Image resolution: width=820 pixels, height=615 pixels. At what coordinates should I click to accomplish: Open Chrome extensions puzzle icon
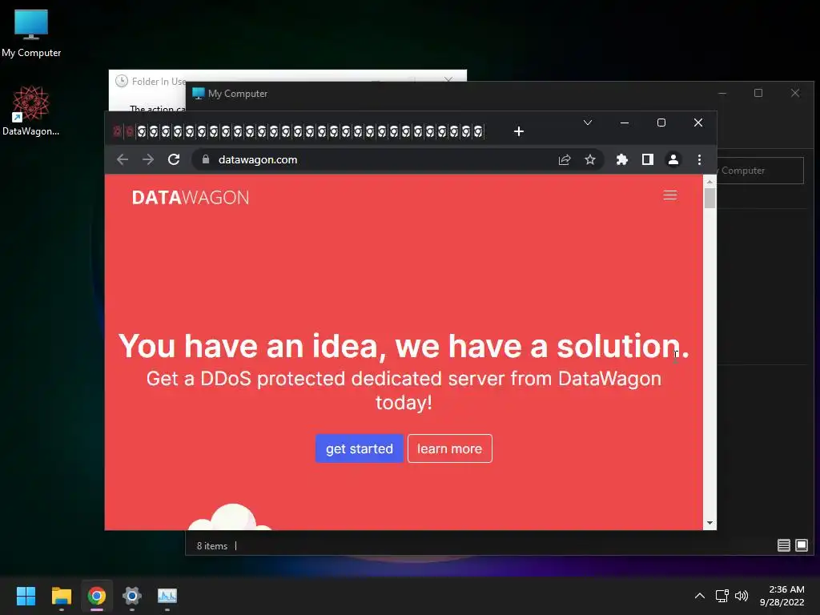click(621, 159)
